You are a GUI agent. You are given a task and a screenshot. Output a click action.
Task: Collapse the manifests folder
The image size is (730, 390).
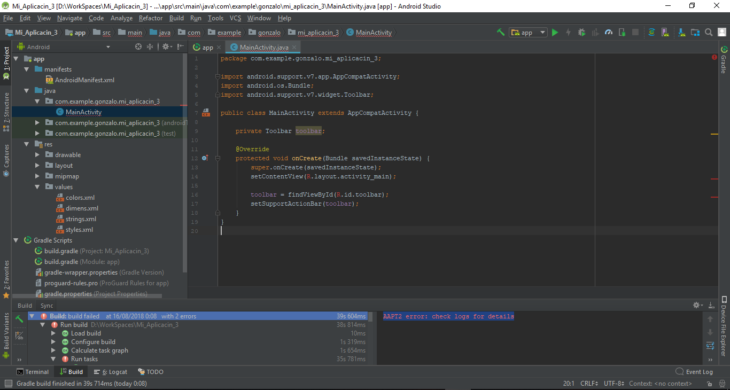coord(26,69)
